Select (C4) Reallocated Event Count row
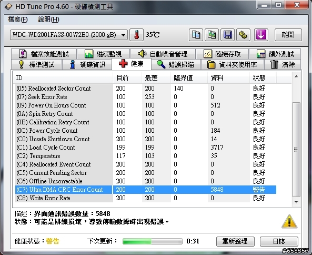 [146, 164]
